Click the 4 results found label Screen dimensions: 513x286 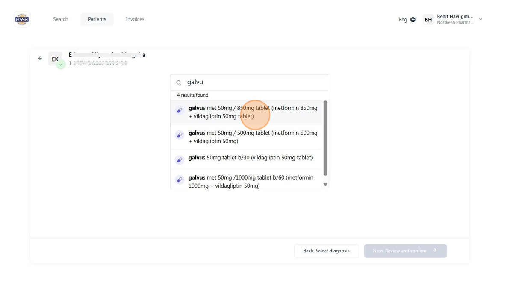point(193,95)
